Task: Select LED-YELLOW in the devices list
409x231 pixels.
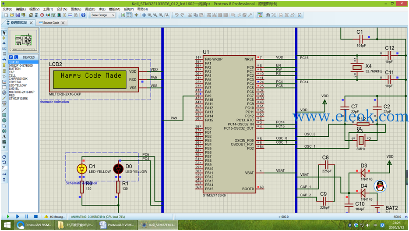Action: click(x=18, y=85)
